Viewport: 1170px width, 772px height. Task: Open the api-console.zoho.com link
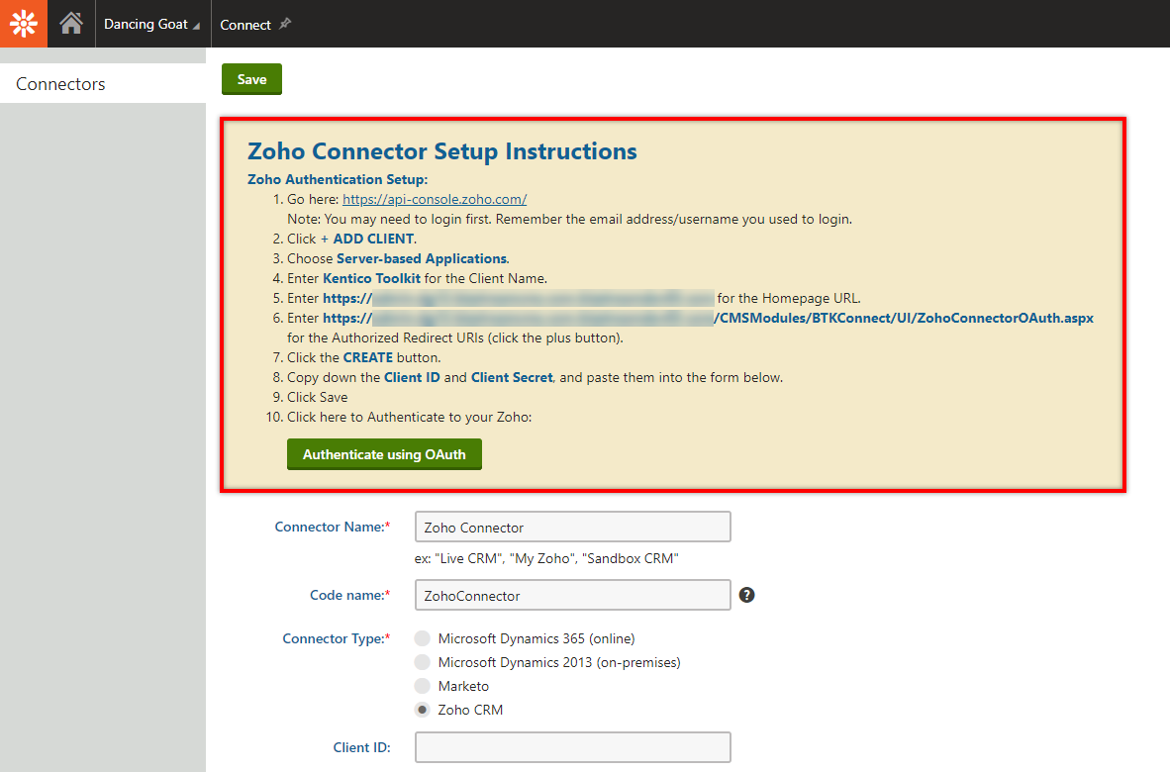point(435,199)
